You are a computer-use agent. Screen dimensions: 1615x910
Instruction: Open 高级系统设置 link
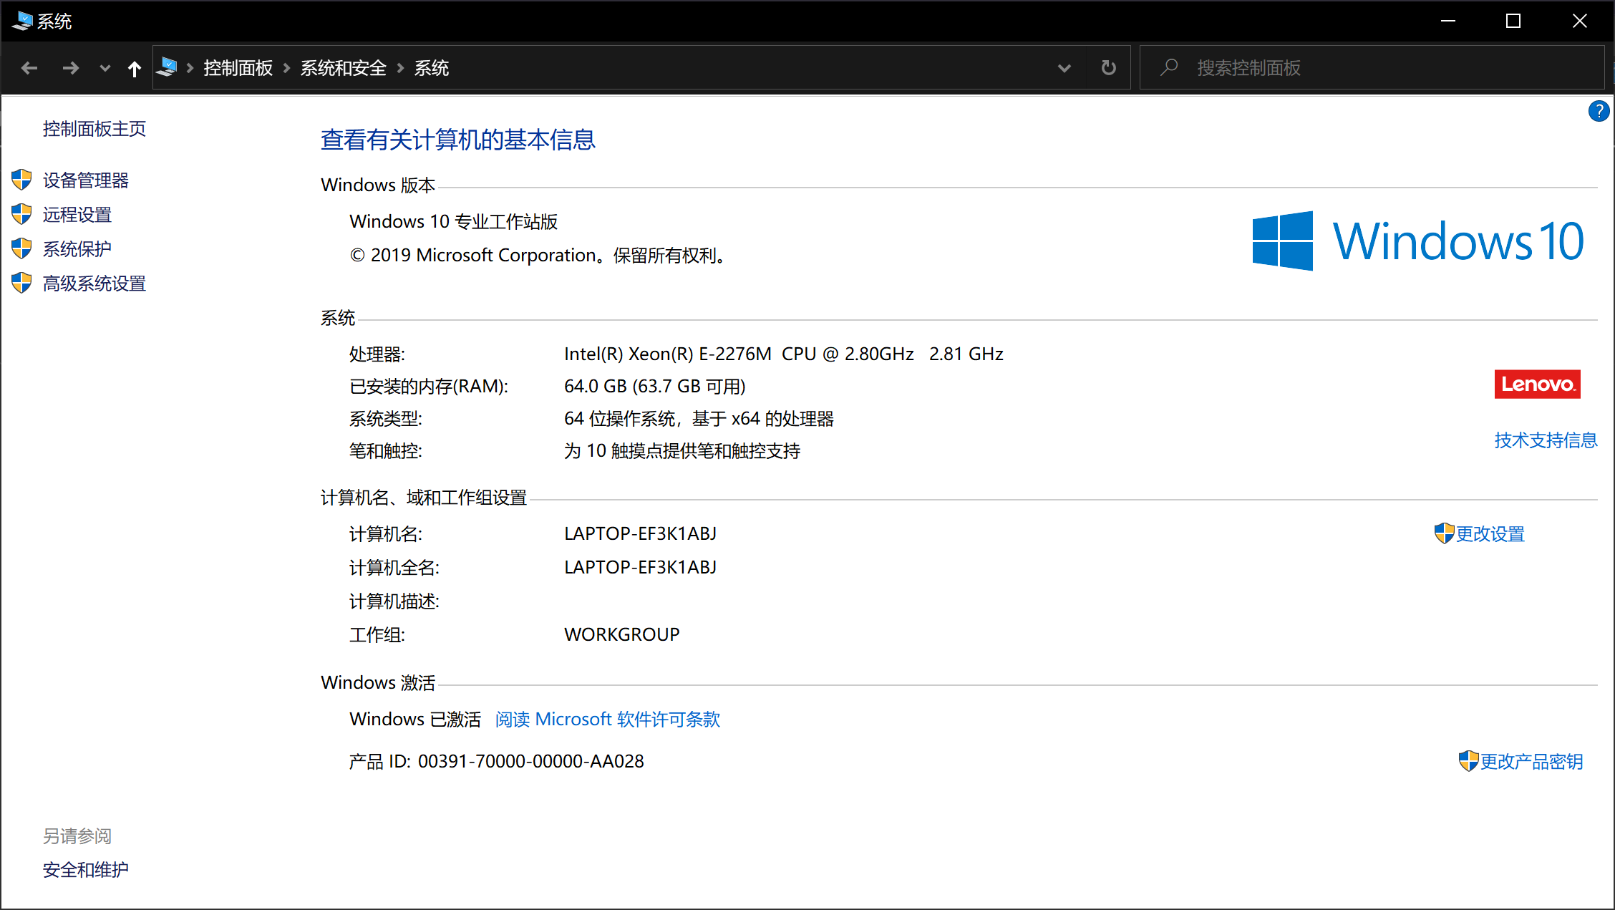click(94, 284)
